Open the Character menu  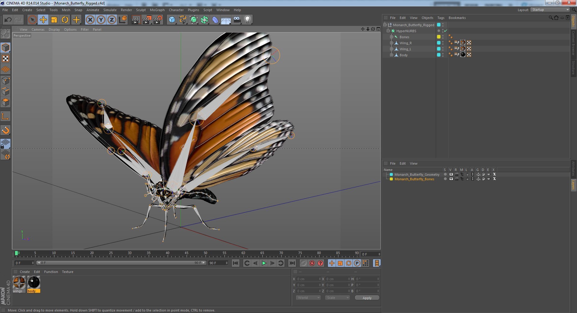(x=176, y=10)
